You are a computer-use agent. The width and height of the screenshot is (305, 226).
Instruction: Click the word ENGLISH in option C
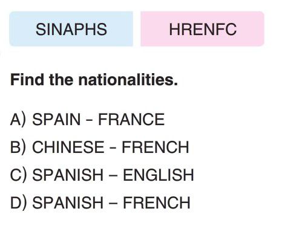click(x=159, y=175)
